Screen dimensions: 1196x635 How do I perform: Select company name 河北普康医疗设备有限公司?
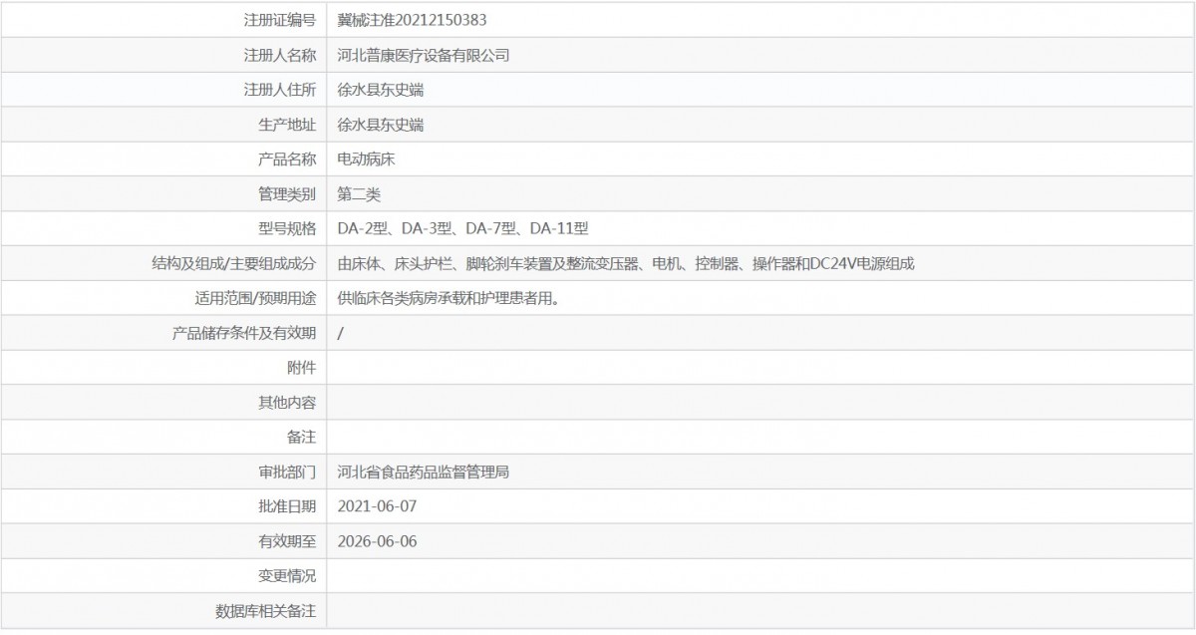424,56
